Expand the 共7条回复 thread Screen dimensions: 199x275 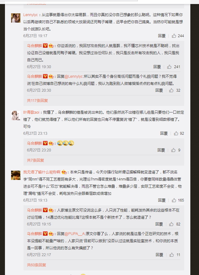(x=35, y=160)
